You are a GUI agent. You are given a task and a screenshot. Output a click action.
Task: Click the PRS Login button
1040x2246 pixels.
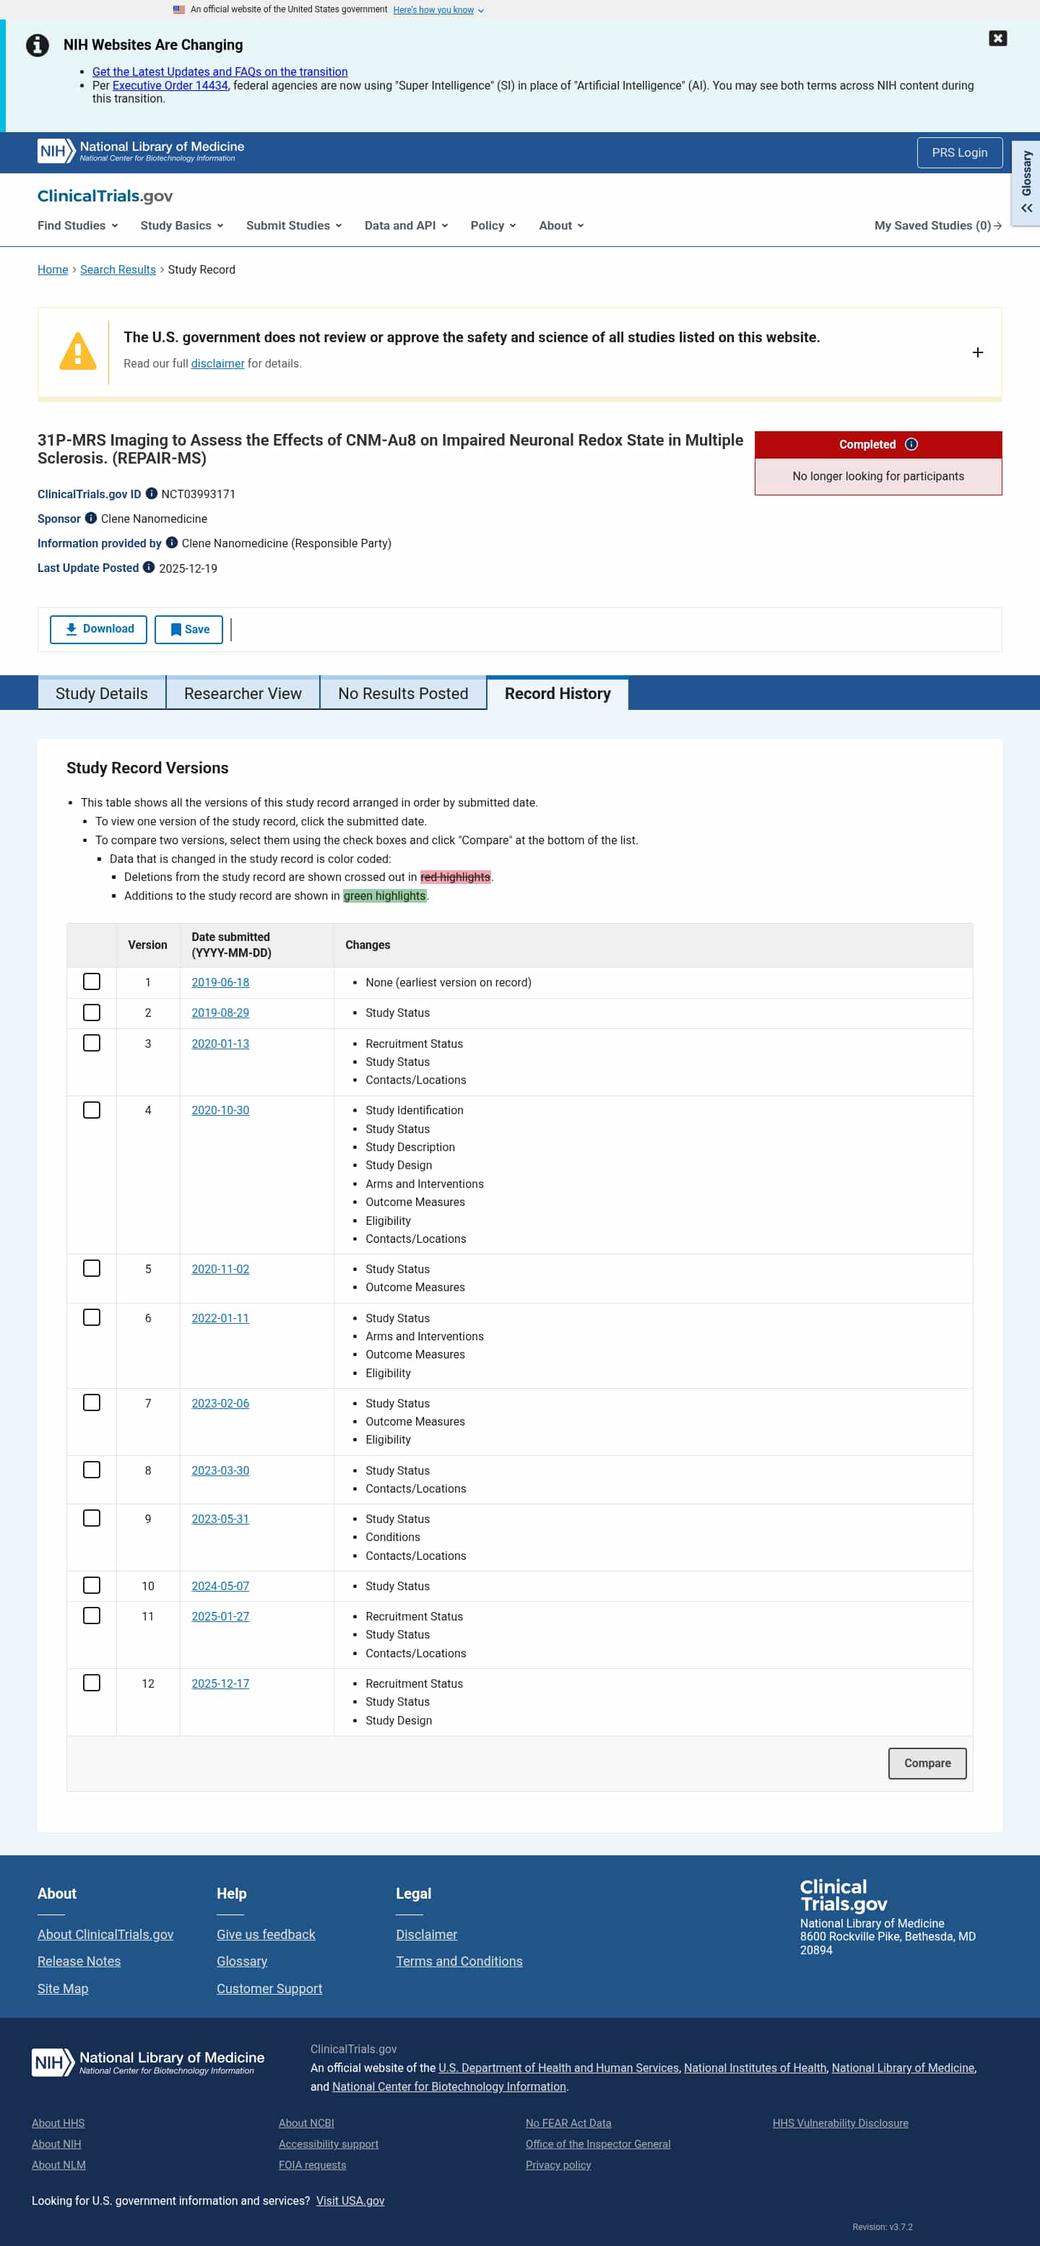coord(960,152)
